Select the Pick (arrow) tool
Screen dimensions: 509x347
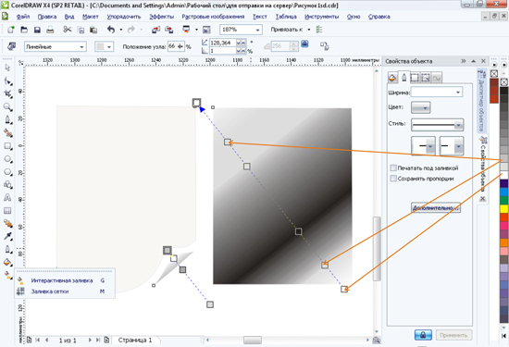(7, 68)
